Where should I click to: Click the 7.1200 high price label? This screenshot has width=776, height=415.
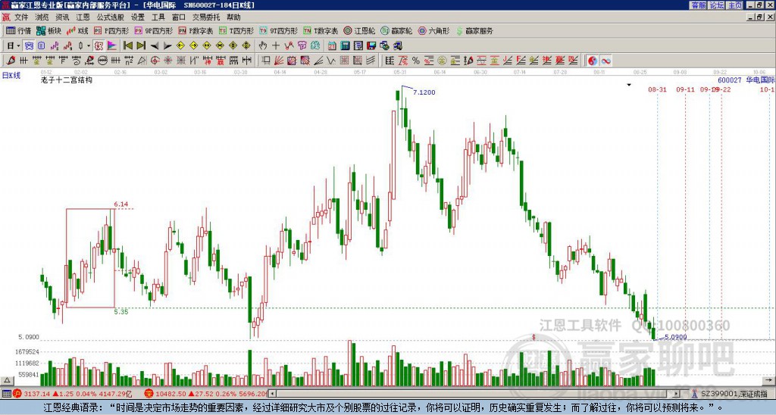tap(424, 92)
